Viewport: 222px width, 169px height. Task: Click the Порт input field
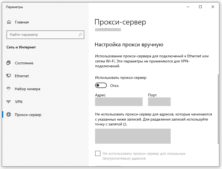159,102
